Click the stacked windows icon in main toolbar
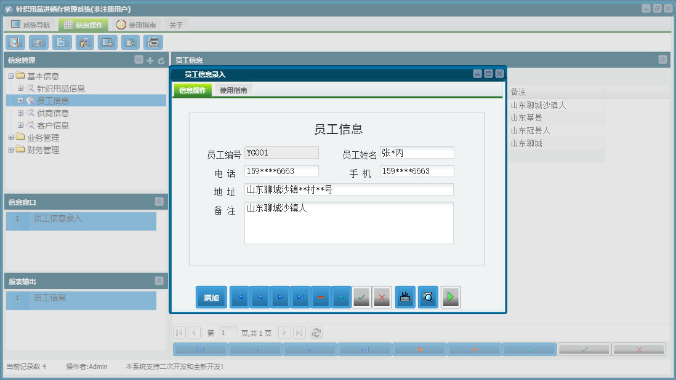Viewport: 676px width, 380px height. (153, 42)
